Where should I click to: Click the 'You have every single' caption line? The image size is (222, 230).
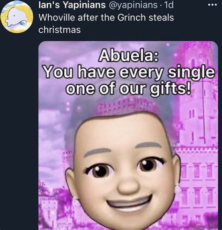129,72
